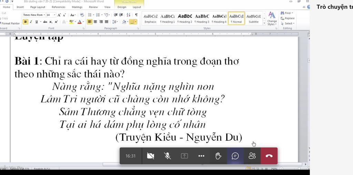Click Format Painter
This screenshot has width=353, height=175.
pos(10,23)
